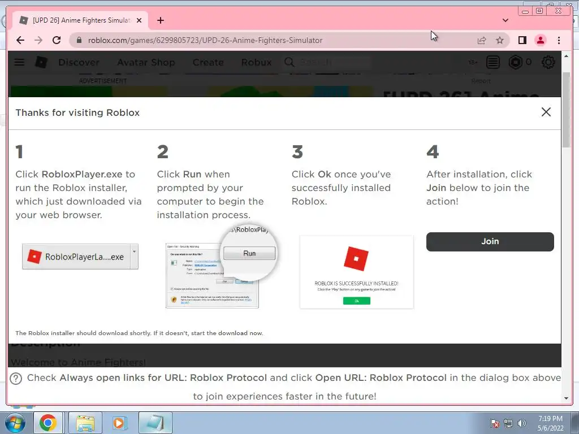Click the Roblox logo icon
This screenshot has height=434, width=579.
pos(41,62)
